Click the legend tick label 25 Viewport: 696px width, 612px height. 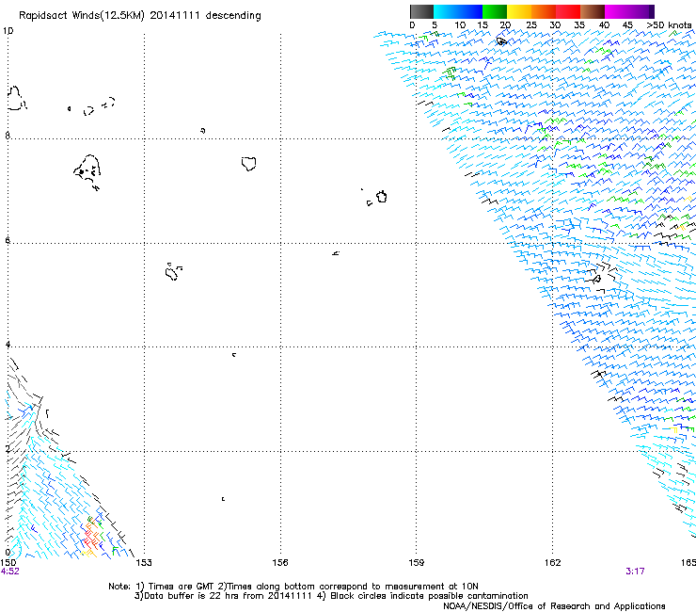pyautogui.click(x=531, y=24)
